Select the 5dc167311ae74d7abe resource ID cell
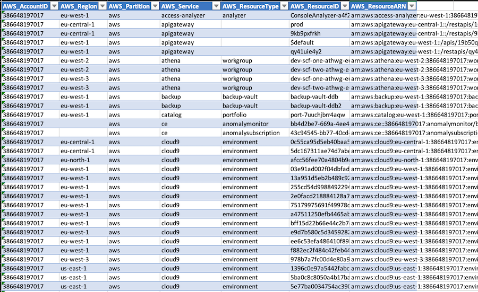Image resolution: width=478 pixels, height=292 pixels. click(319, 151)
